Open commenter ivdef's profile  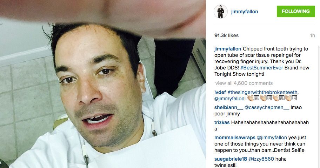tap(220, 92)
